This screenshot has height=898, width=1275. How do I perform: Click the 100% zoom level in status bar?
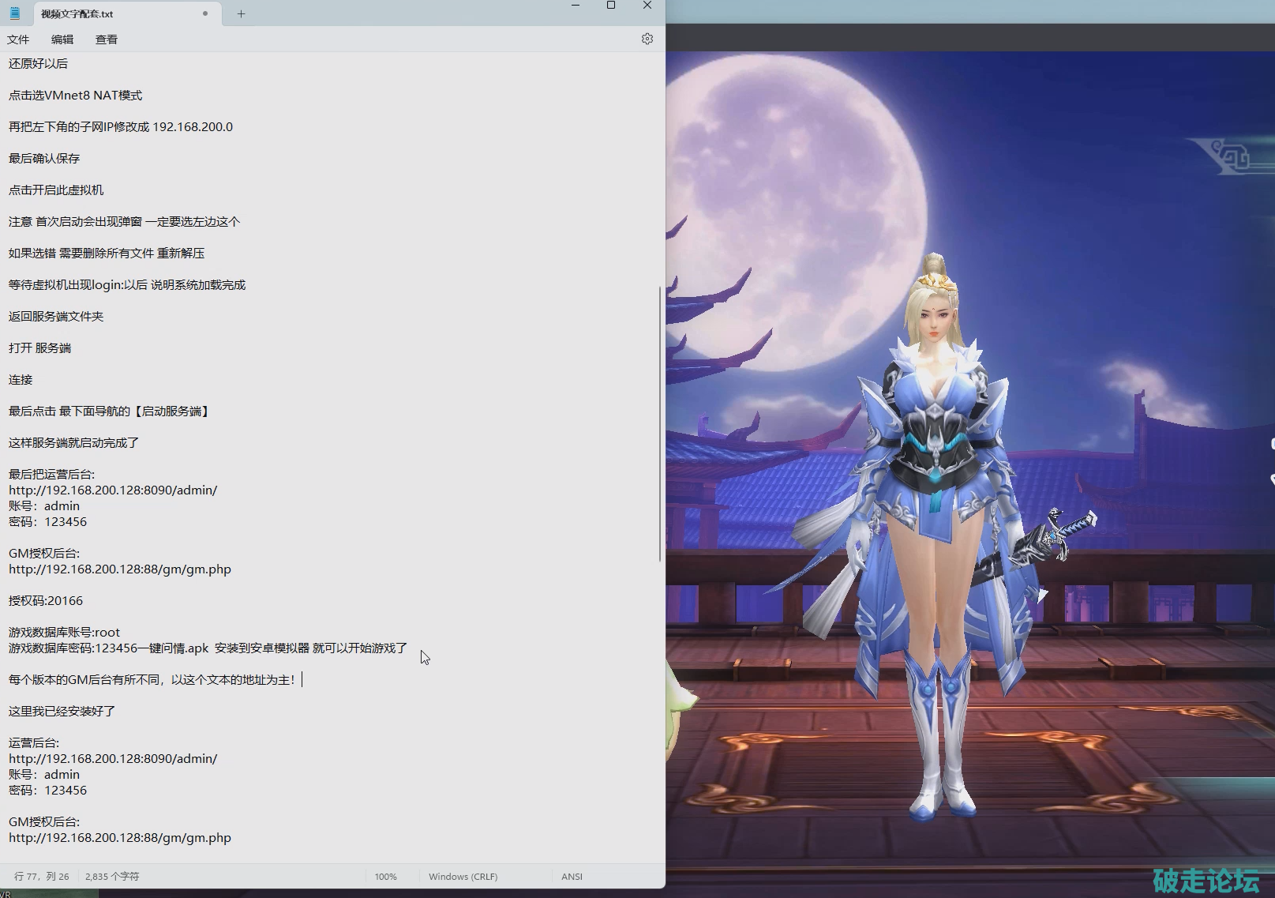click(385, 877)
